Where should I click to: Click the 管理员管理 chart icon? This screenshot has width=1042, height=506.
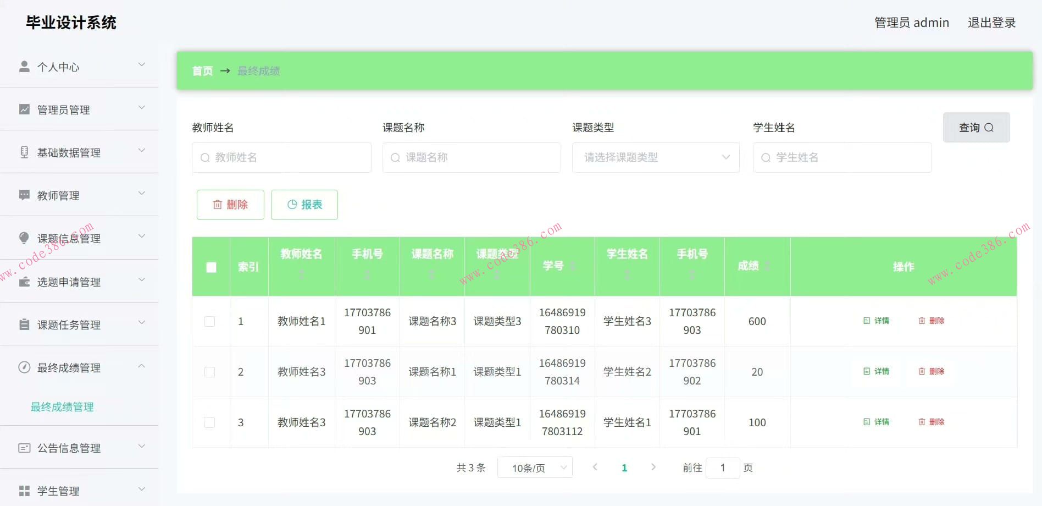click(x=24, y=108)
